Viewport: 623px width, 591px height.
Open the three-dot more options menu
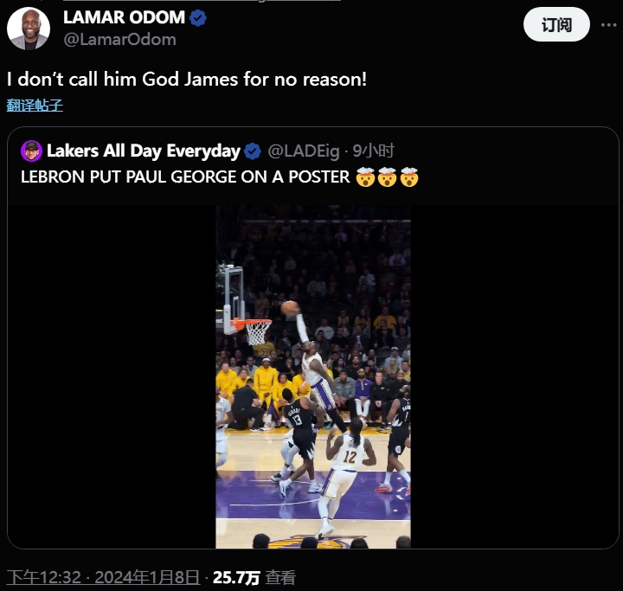(608, 25)
